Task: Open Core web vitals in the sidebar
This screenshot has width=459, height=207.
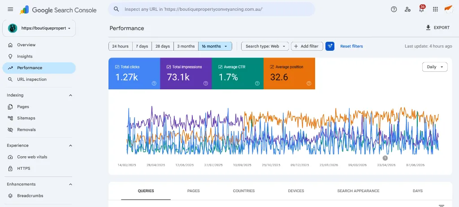Action: pyautogui.click(x=39, y=157)
